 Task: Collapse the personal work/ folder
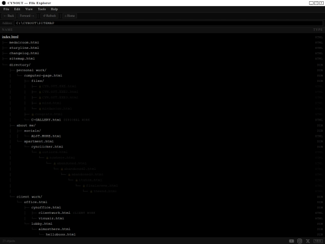point(31,70)
